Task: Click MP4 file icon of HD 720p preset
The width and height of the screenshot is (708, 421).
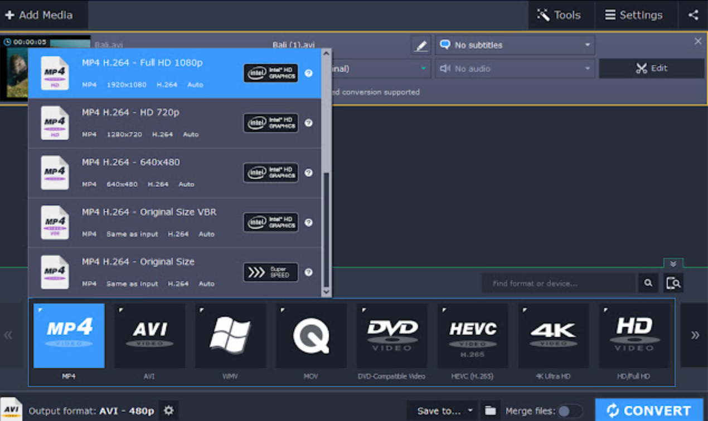Action: click(55, 123)
